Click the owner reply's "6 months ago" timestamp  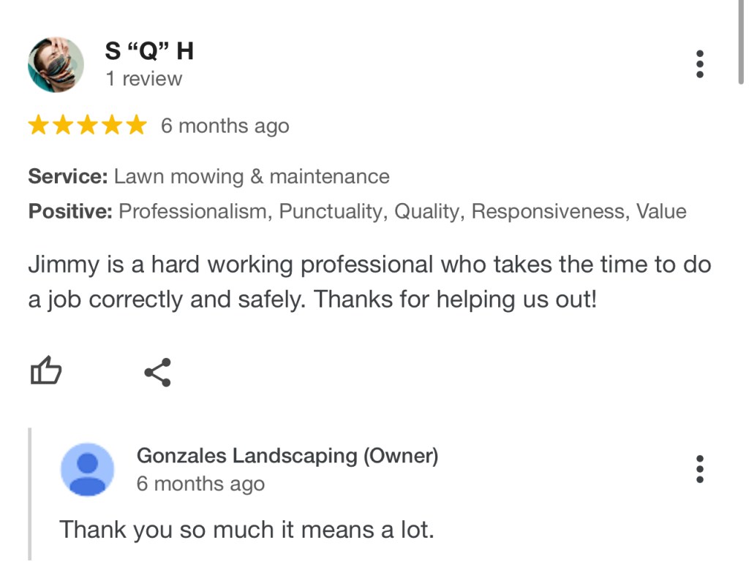point(200,484)
